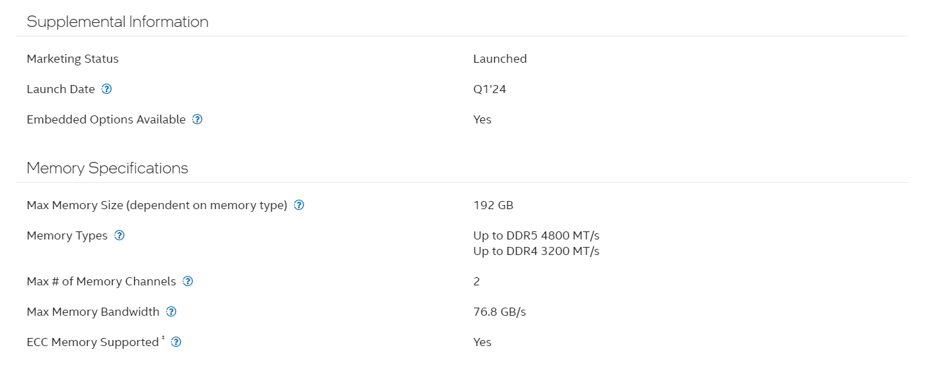Click the Memory Types label text

tap(67, 235)
